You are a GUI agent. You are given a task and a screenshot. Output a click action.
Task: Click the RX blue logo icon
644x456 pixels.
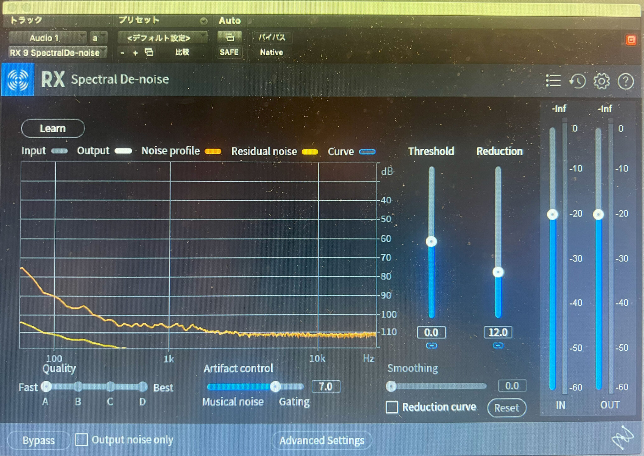18,80
